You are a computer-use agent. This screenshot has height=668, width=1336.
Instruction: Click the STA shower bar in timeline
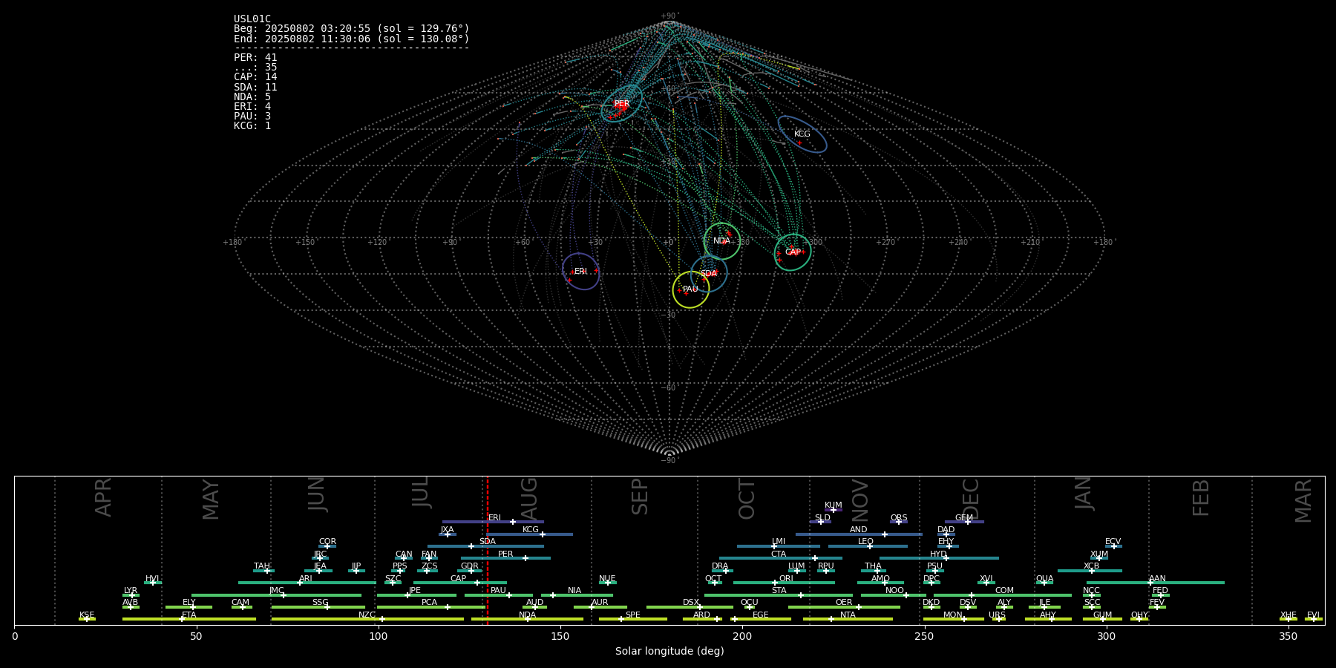tap(779, 595)
